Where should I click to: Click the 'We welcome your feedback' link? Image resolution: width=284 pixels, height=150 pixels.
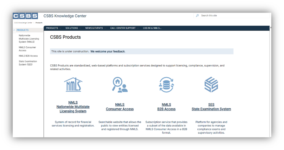108,51
